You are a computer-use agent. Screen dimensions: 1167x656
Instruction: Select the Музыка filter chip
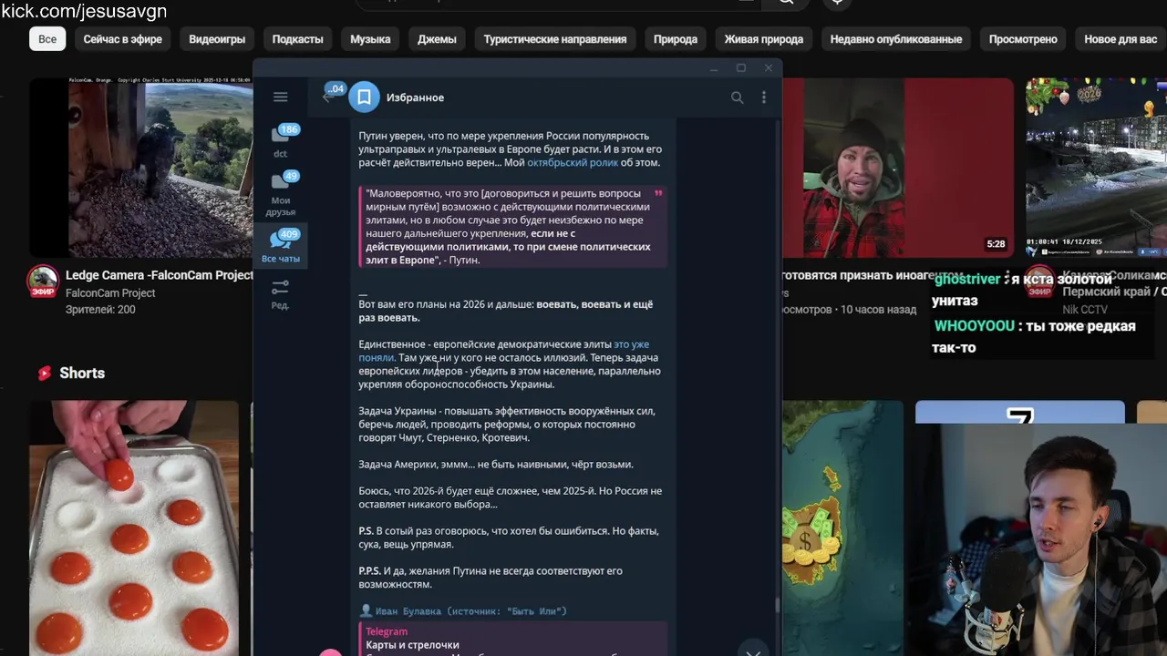click(370, 39)
